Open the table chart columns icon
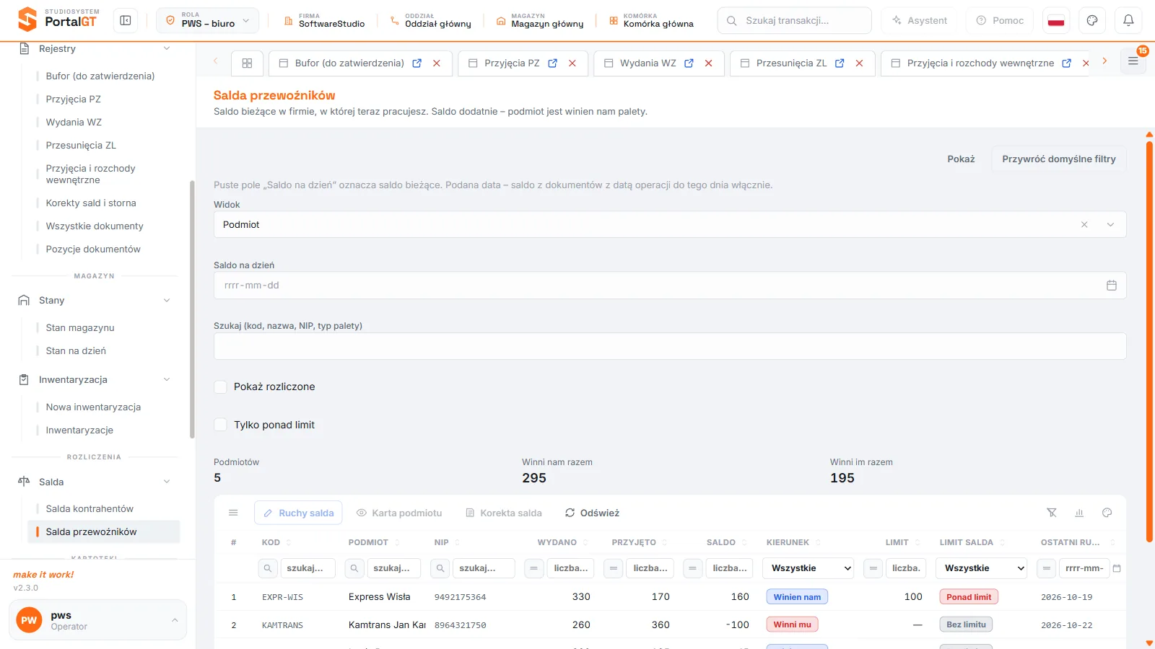1155x649 pixels. click(x=1079, y=513)
